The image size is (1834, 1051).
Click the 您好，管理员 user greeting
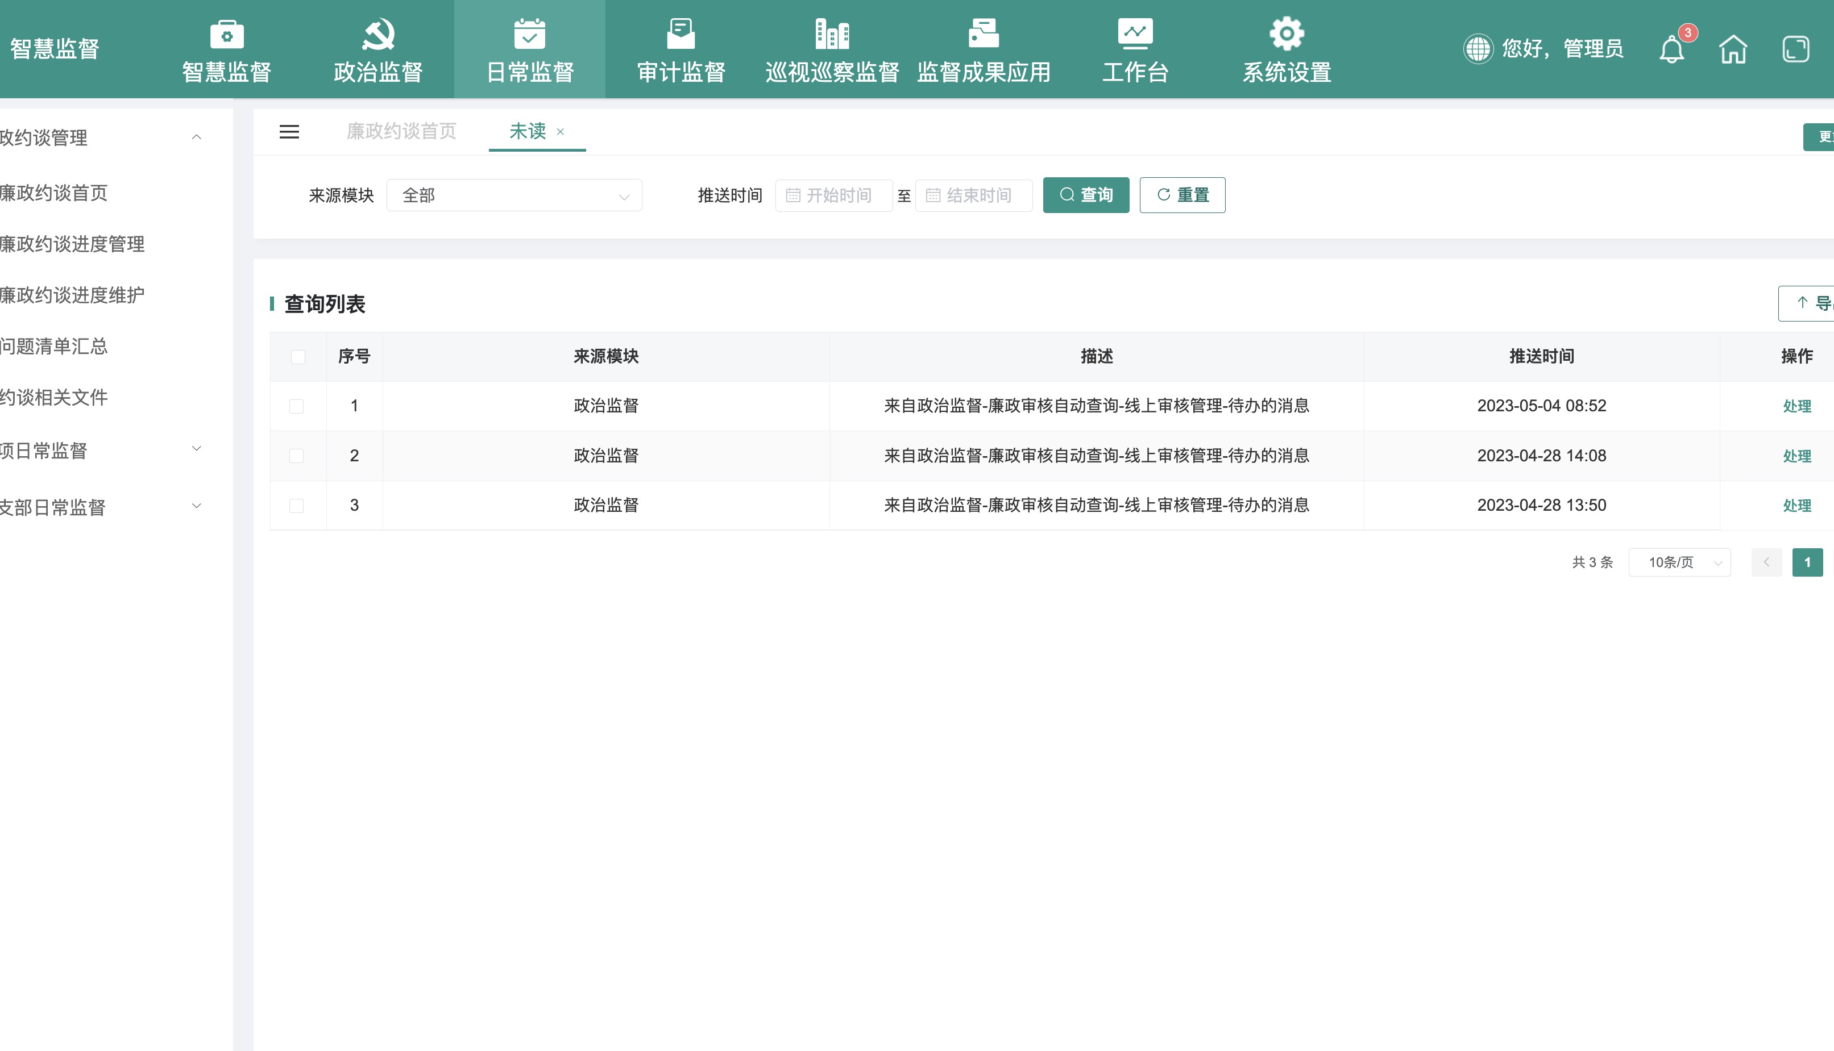click(1562, 49)
